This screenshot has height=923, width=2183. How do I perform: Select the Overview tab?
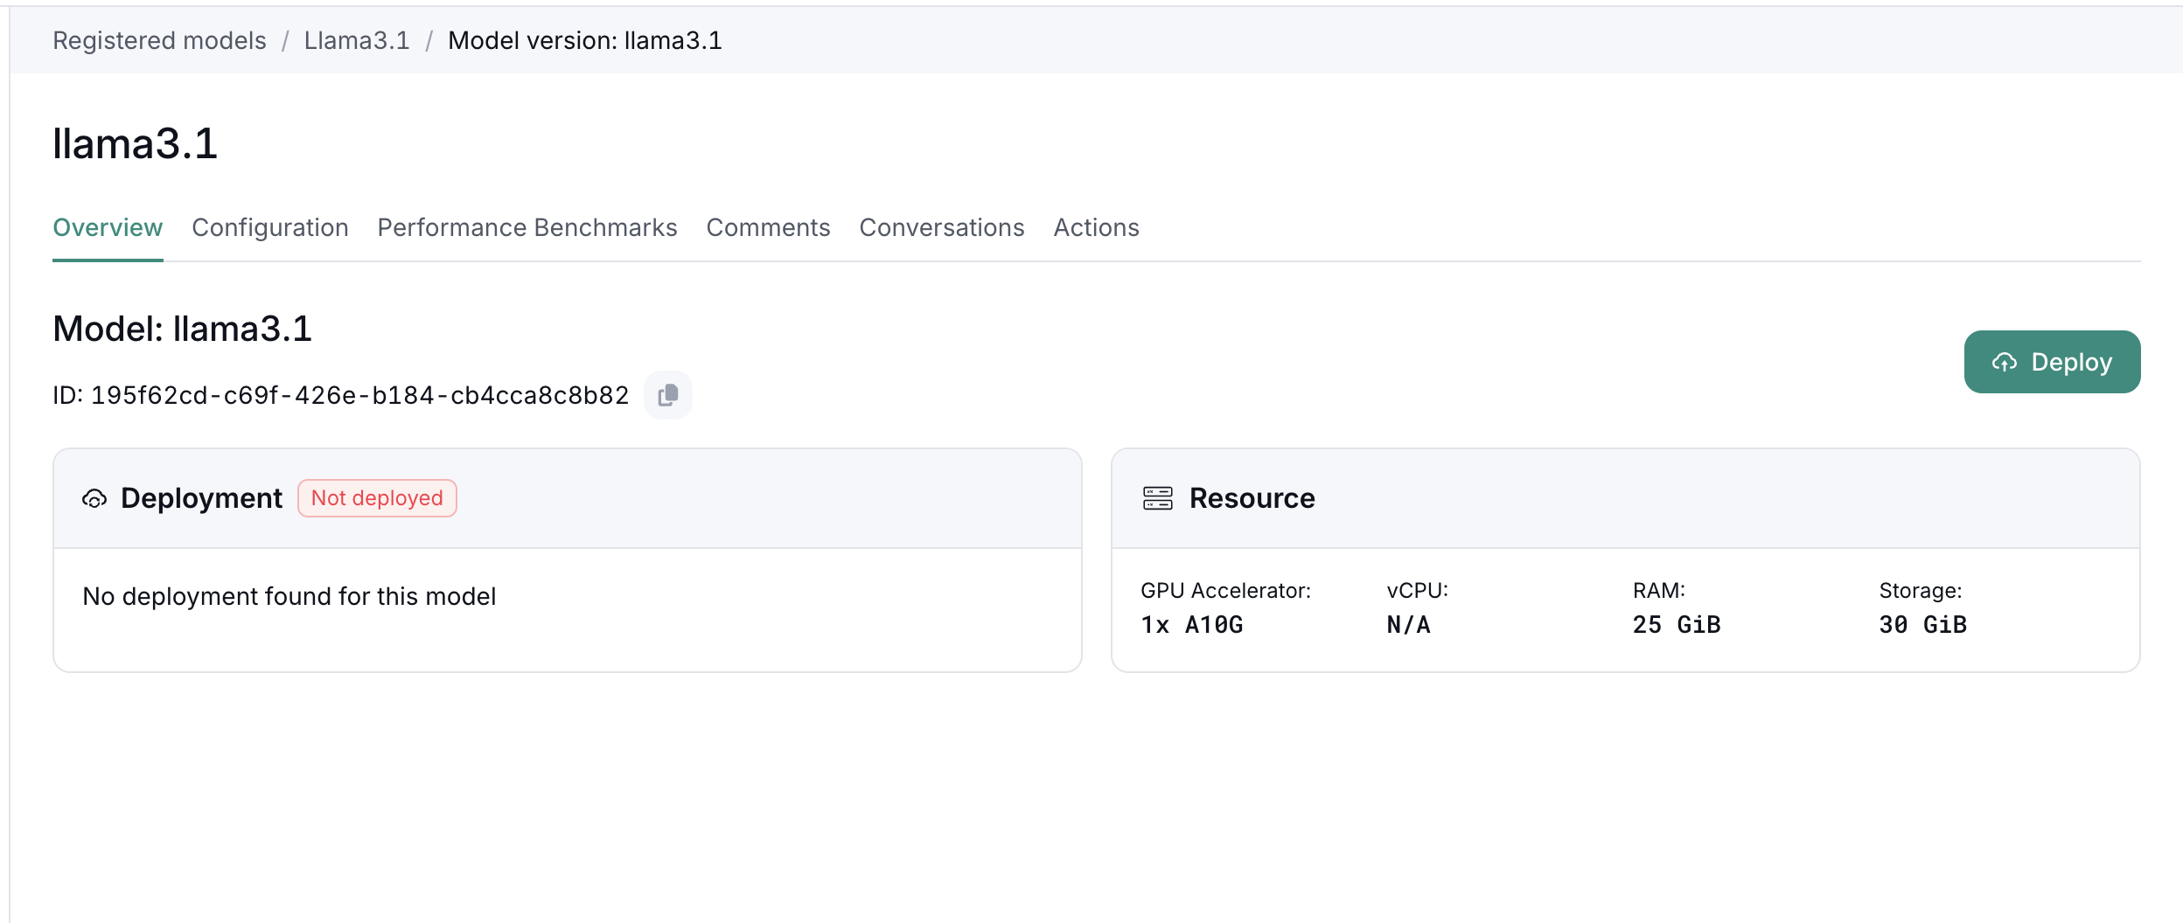pyautogui.click(x=108, y=227)
